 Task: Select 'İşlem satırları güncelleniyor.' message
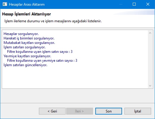(26, 65)
